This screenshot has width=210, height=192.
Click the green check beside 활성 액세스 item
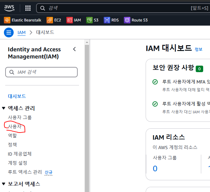[x=155, y=104]
